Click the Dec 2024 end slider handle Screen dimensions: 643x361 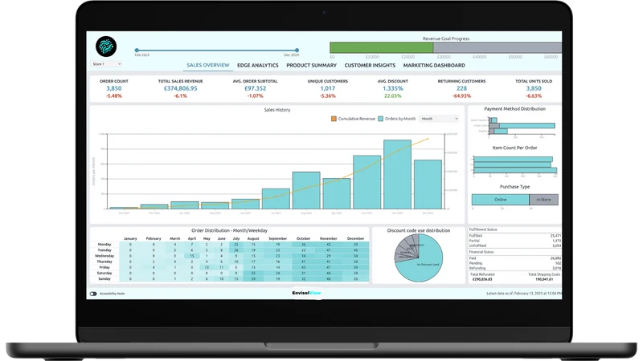(297, 51)
